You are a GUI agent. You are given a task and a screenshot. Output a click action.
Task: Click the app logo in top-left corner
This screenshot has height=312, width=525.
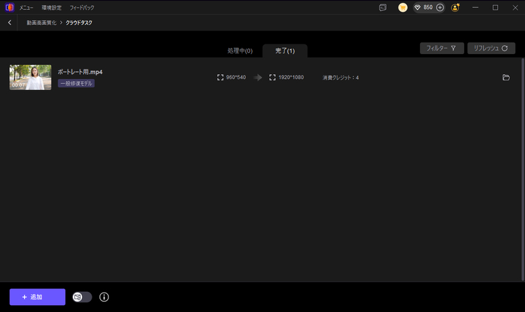coord(10,7)
